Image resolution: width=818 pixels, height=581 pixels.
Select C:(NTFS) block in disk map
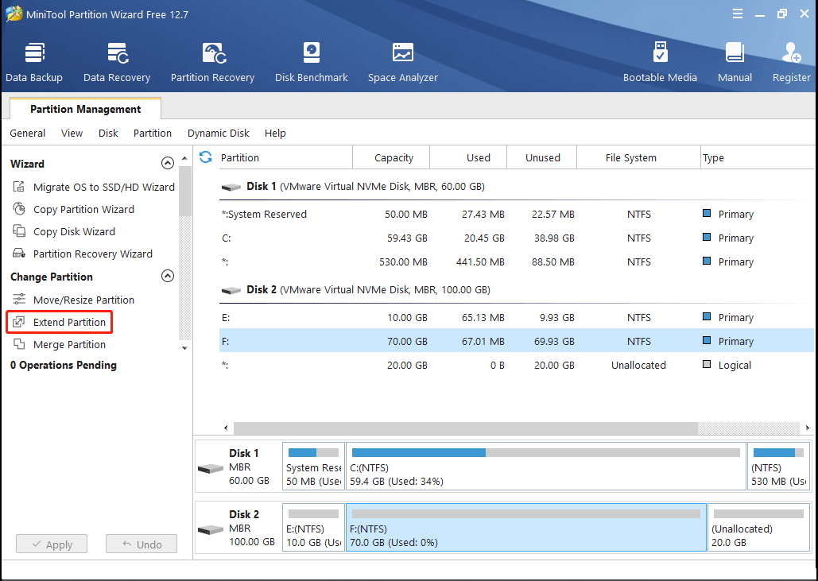(x=545, y=467)
